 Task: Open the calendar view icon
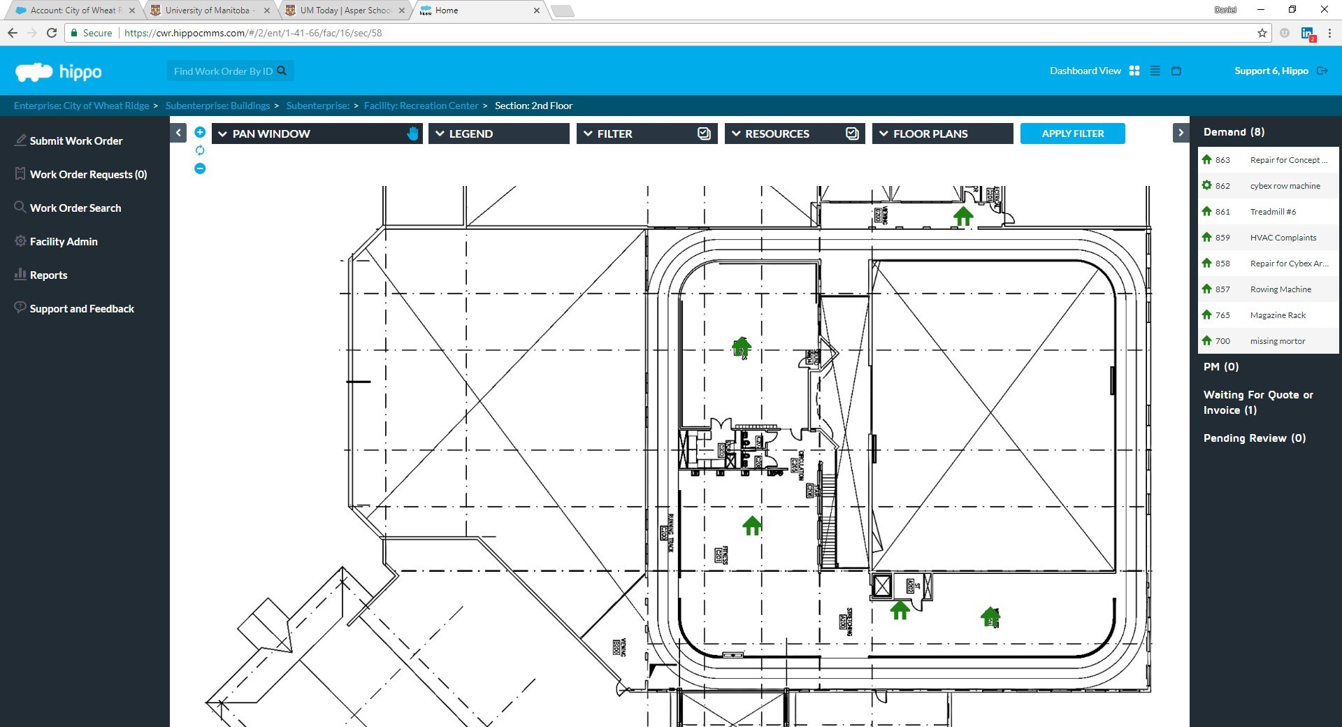1177,71
